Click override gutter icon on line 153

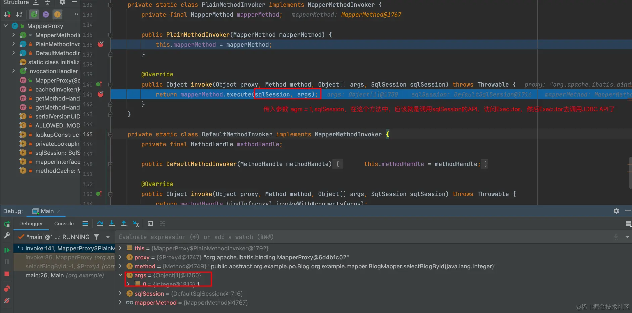(99, 194)
